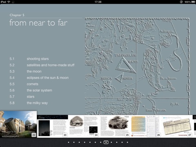This screenshot has width=196, height=147.
Task: Go to satellites and home-made stuff section
Action: tap(51, 65)
